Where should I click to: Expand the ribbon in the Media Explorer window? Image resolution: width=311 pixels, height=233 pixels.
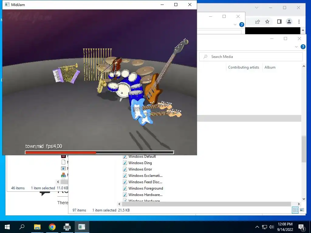pos(296,47)
